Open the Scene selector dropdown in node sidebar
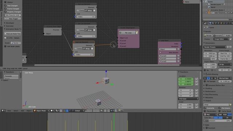Image resolution: width=233 pixels, height=131 pixels. coord(16,43)
